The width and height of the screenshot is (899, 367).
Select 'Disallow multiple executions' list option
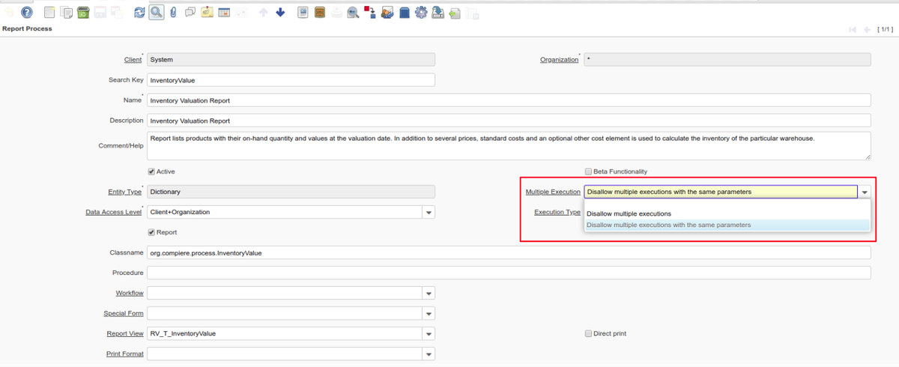pyautogui.click(x=629, y=214)
